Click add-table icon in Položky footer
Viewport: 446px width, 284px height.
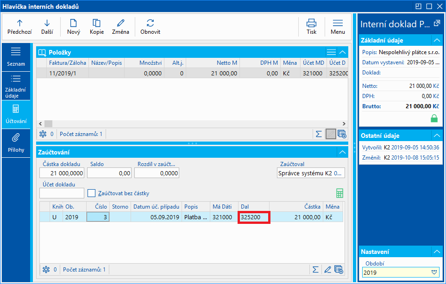(x=342, y=134)
